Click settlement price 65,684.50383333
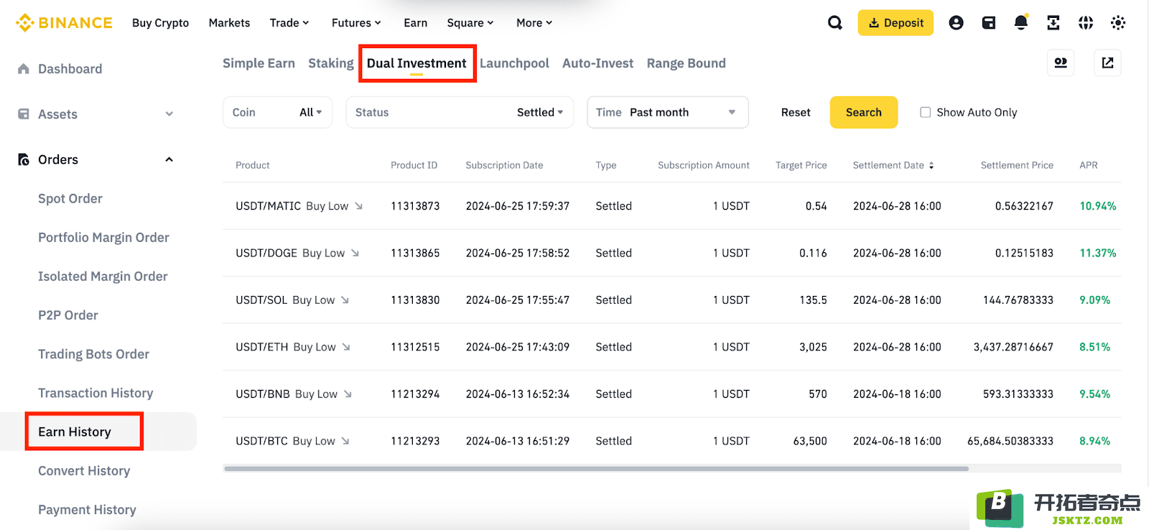The image size is (1149, 530). [1010, 441]
